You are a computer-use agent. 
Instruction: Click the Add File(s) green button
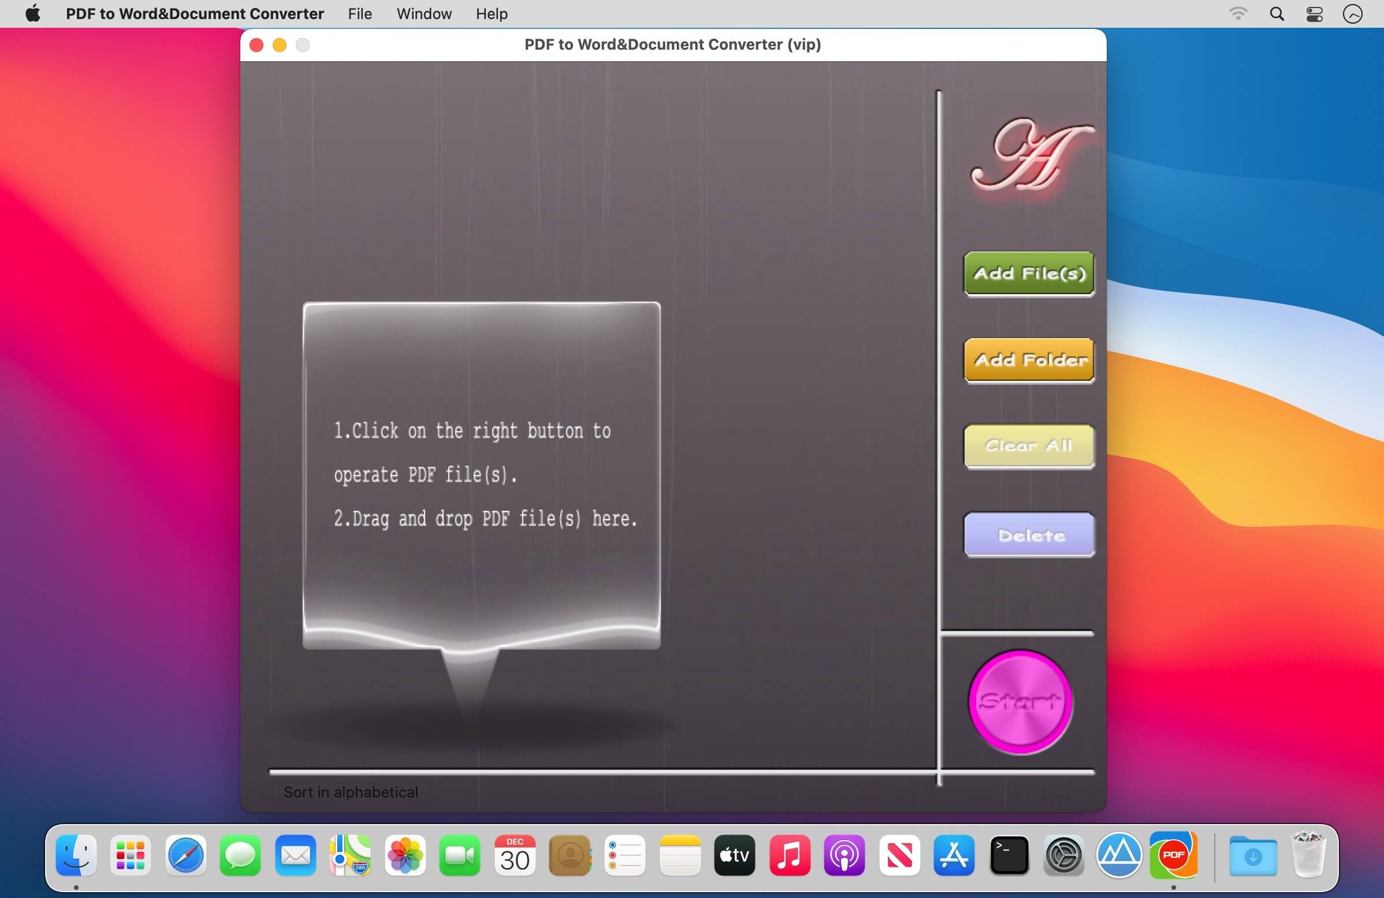(1029, 273)
